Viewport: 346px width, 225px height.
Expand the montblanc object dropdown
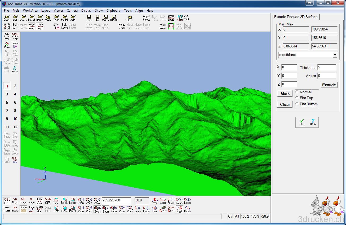335,55
